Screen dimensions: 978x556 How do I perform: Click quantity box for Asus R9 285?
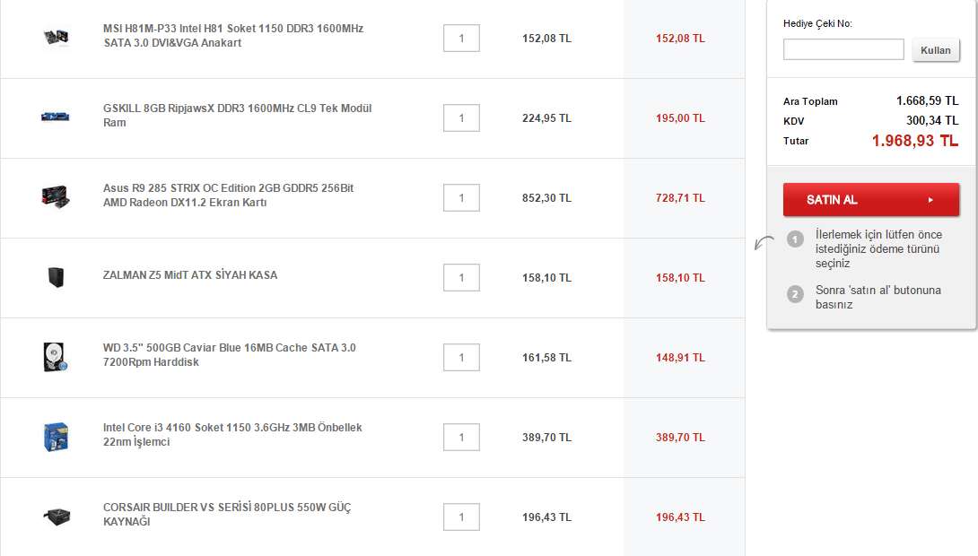point(461,198)
